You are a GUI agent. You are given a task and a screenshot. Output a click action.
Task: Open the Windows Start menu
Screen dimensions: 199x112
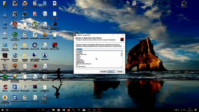click(2, 110)
